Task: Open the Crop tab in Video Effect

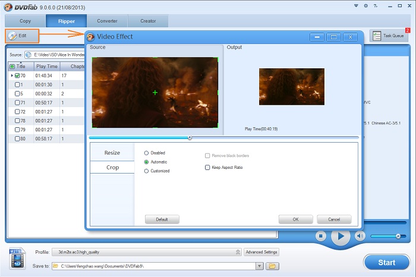Action: pyautogui.click(x=112, y=168)
